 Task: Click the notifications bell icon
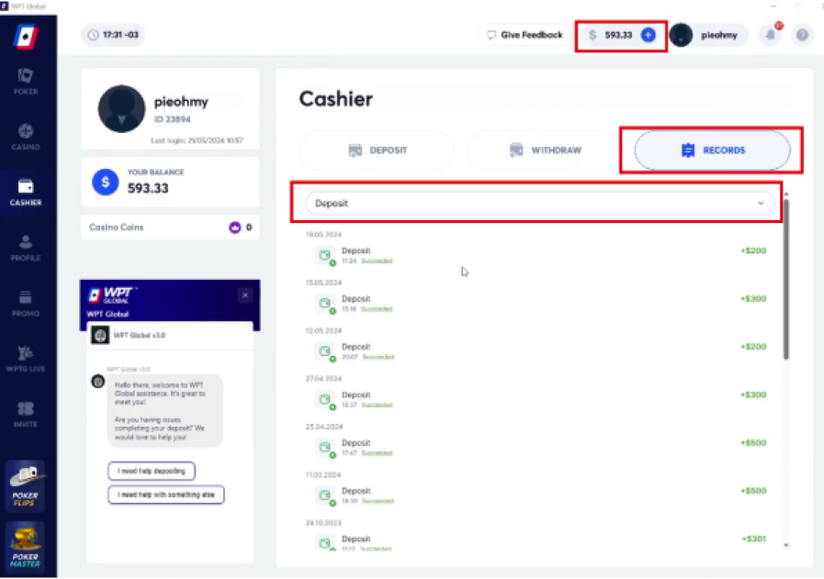pyautogui.click(x=773, y=35)
